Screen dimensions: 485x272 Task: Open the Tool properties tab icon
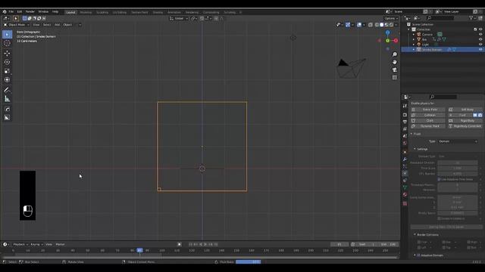405,106
